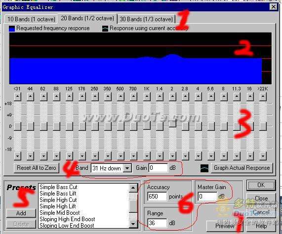Click the presets list scroll-up arrow
282x234 pixels.
133,188
